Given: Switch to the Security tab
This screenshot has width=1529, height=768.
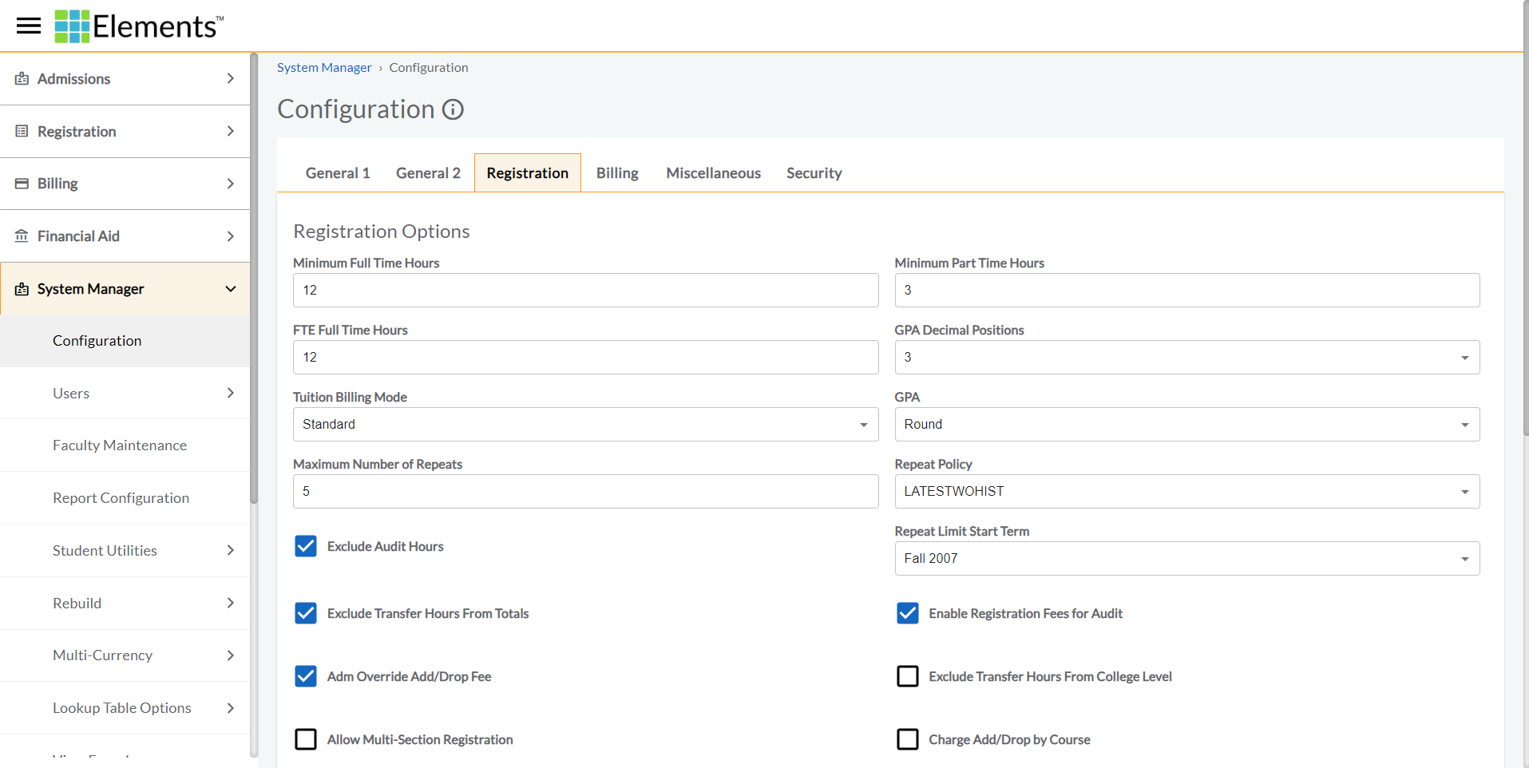Looking at the screenshot, I should 814,173.
